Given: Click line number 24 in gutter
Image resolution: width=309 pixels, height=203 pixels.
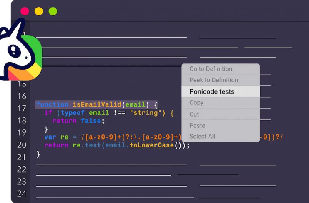Looking at the screenshot, I should [x=22, y=194].
